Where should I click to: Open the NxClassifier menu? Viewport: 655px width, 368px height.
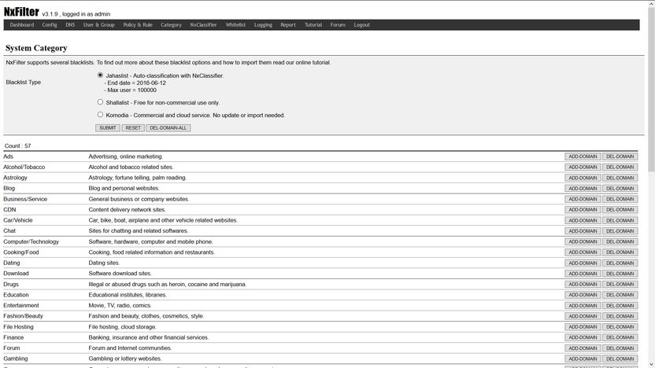203,25
